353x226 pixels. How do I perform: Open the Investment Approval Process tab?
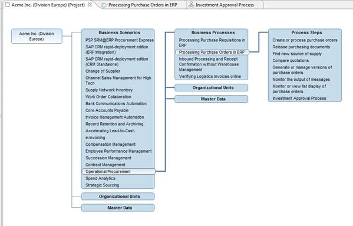coord(225,5)
